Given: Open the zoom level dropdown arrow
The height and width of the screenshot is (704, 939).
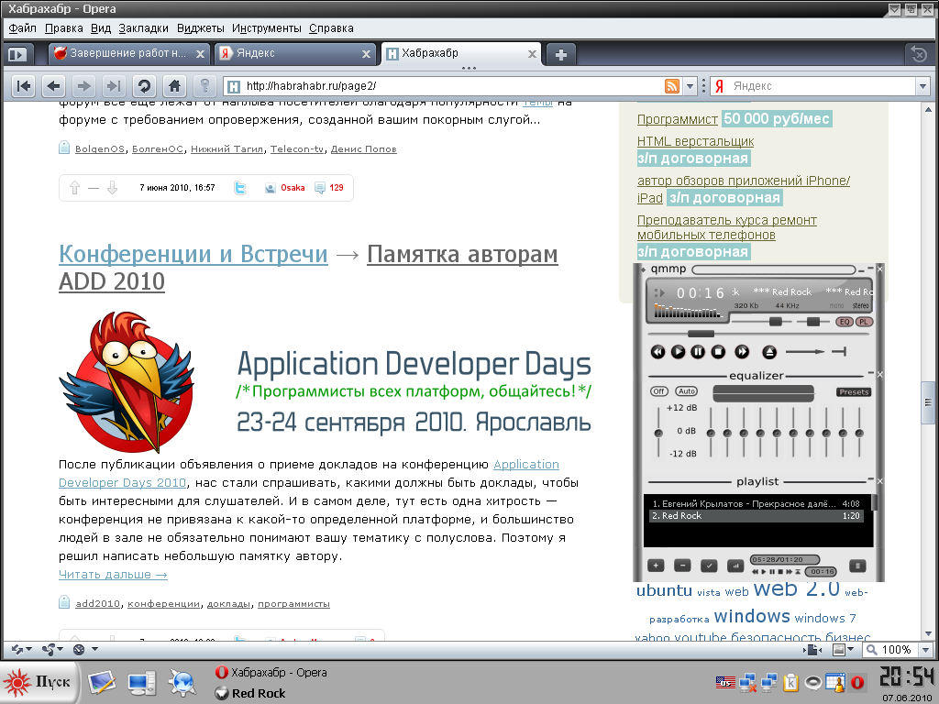Looking at the screenshot, I should pos(926,650).
